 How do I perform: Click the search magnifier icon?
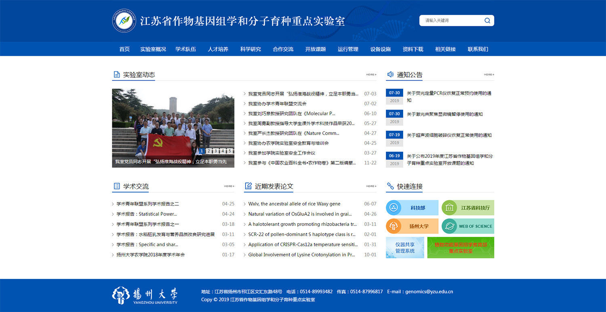point(487,21)
